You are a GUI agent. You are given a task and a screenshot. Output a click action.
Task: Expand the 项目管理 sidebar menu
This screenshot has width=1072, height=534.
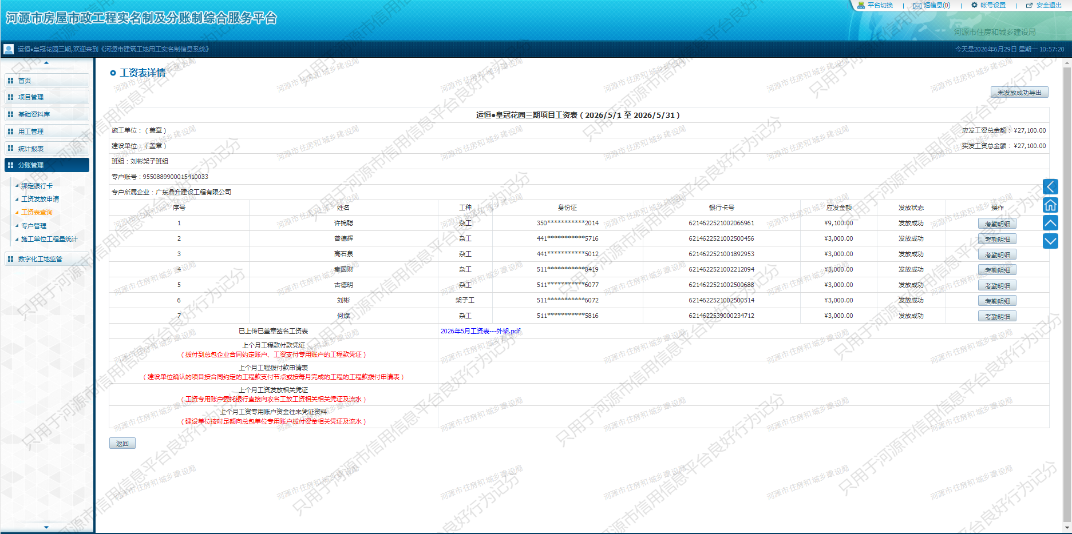click(x=47, y=97)
